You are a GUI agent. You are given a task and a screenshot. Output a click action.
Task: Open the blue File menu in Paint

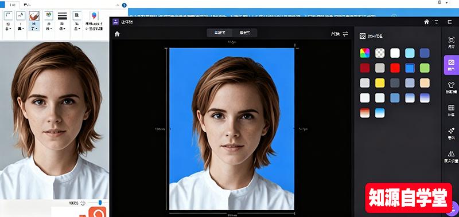(x=2, y=5)
